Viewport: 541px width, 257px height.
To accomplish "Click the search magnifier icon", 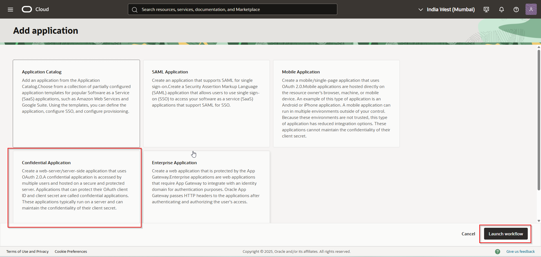I will [135, 9].
